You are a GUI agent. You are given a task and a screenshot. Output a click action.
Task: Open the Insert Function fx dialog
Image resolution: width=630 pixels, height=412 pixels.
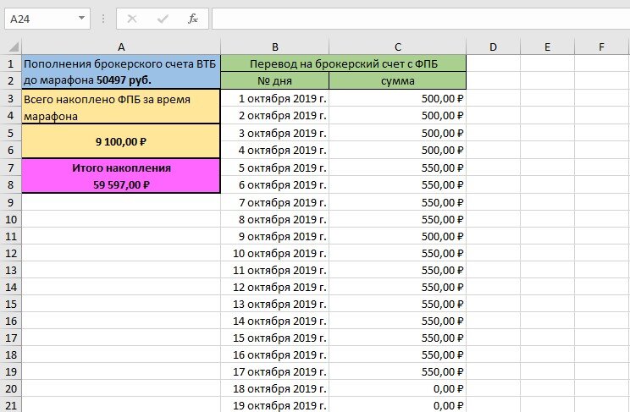pos(193,19)
